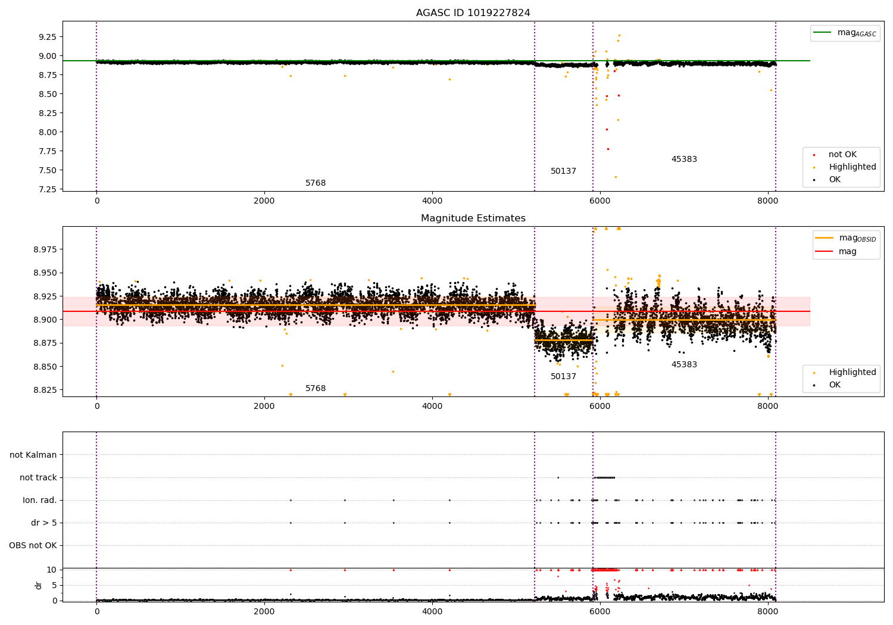Screen dimensions: 893x625
Task: Select 'OK' legend entry in AGASC ID plot
Action: point(835,180)
